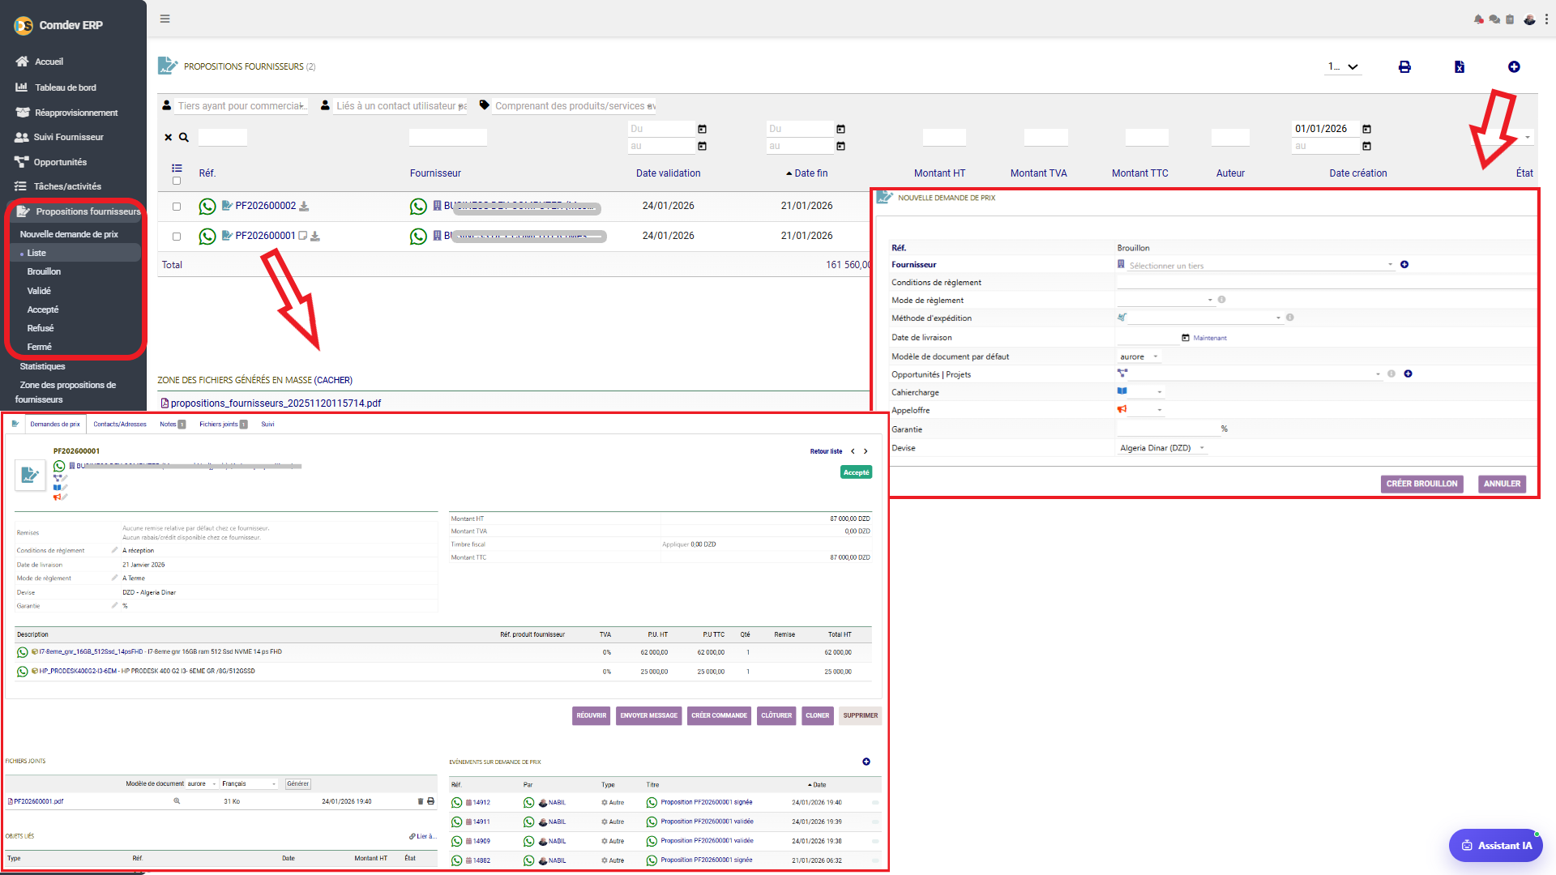Print PF202600001.pdf file icon
Viewport: 1556px width, 875px height.
[430, 801]
